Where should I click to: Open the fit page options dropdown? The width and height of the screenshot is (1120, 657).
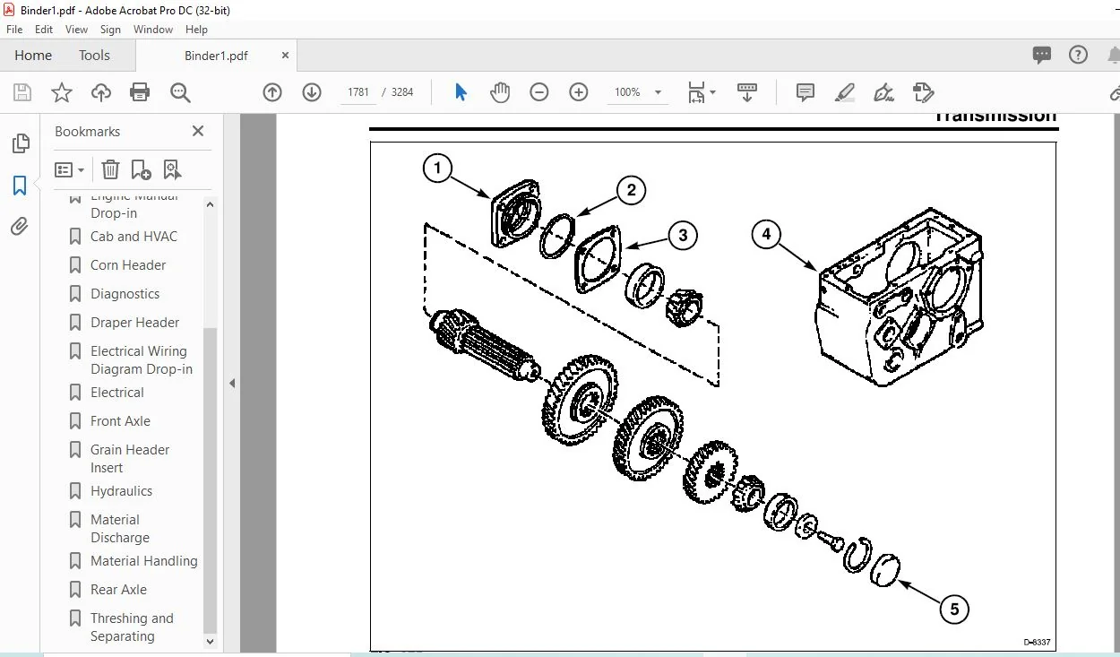(702, 92)
